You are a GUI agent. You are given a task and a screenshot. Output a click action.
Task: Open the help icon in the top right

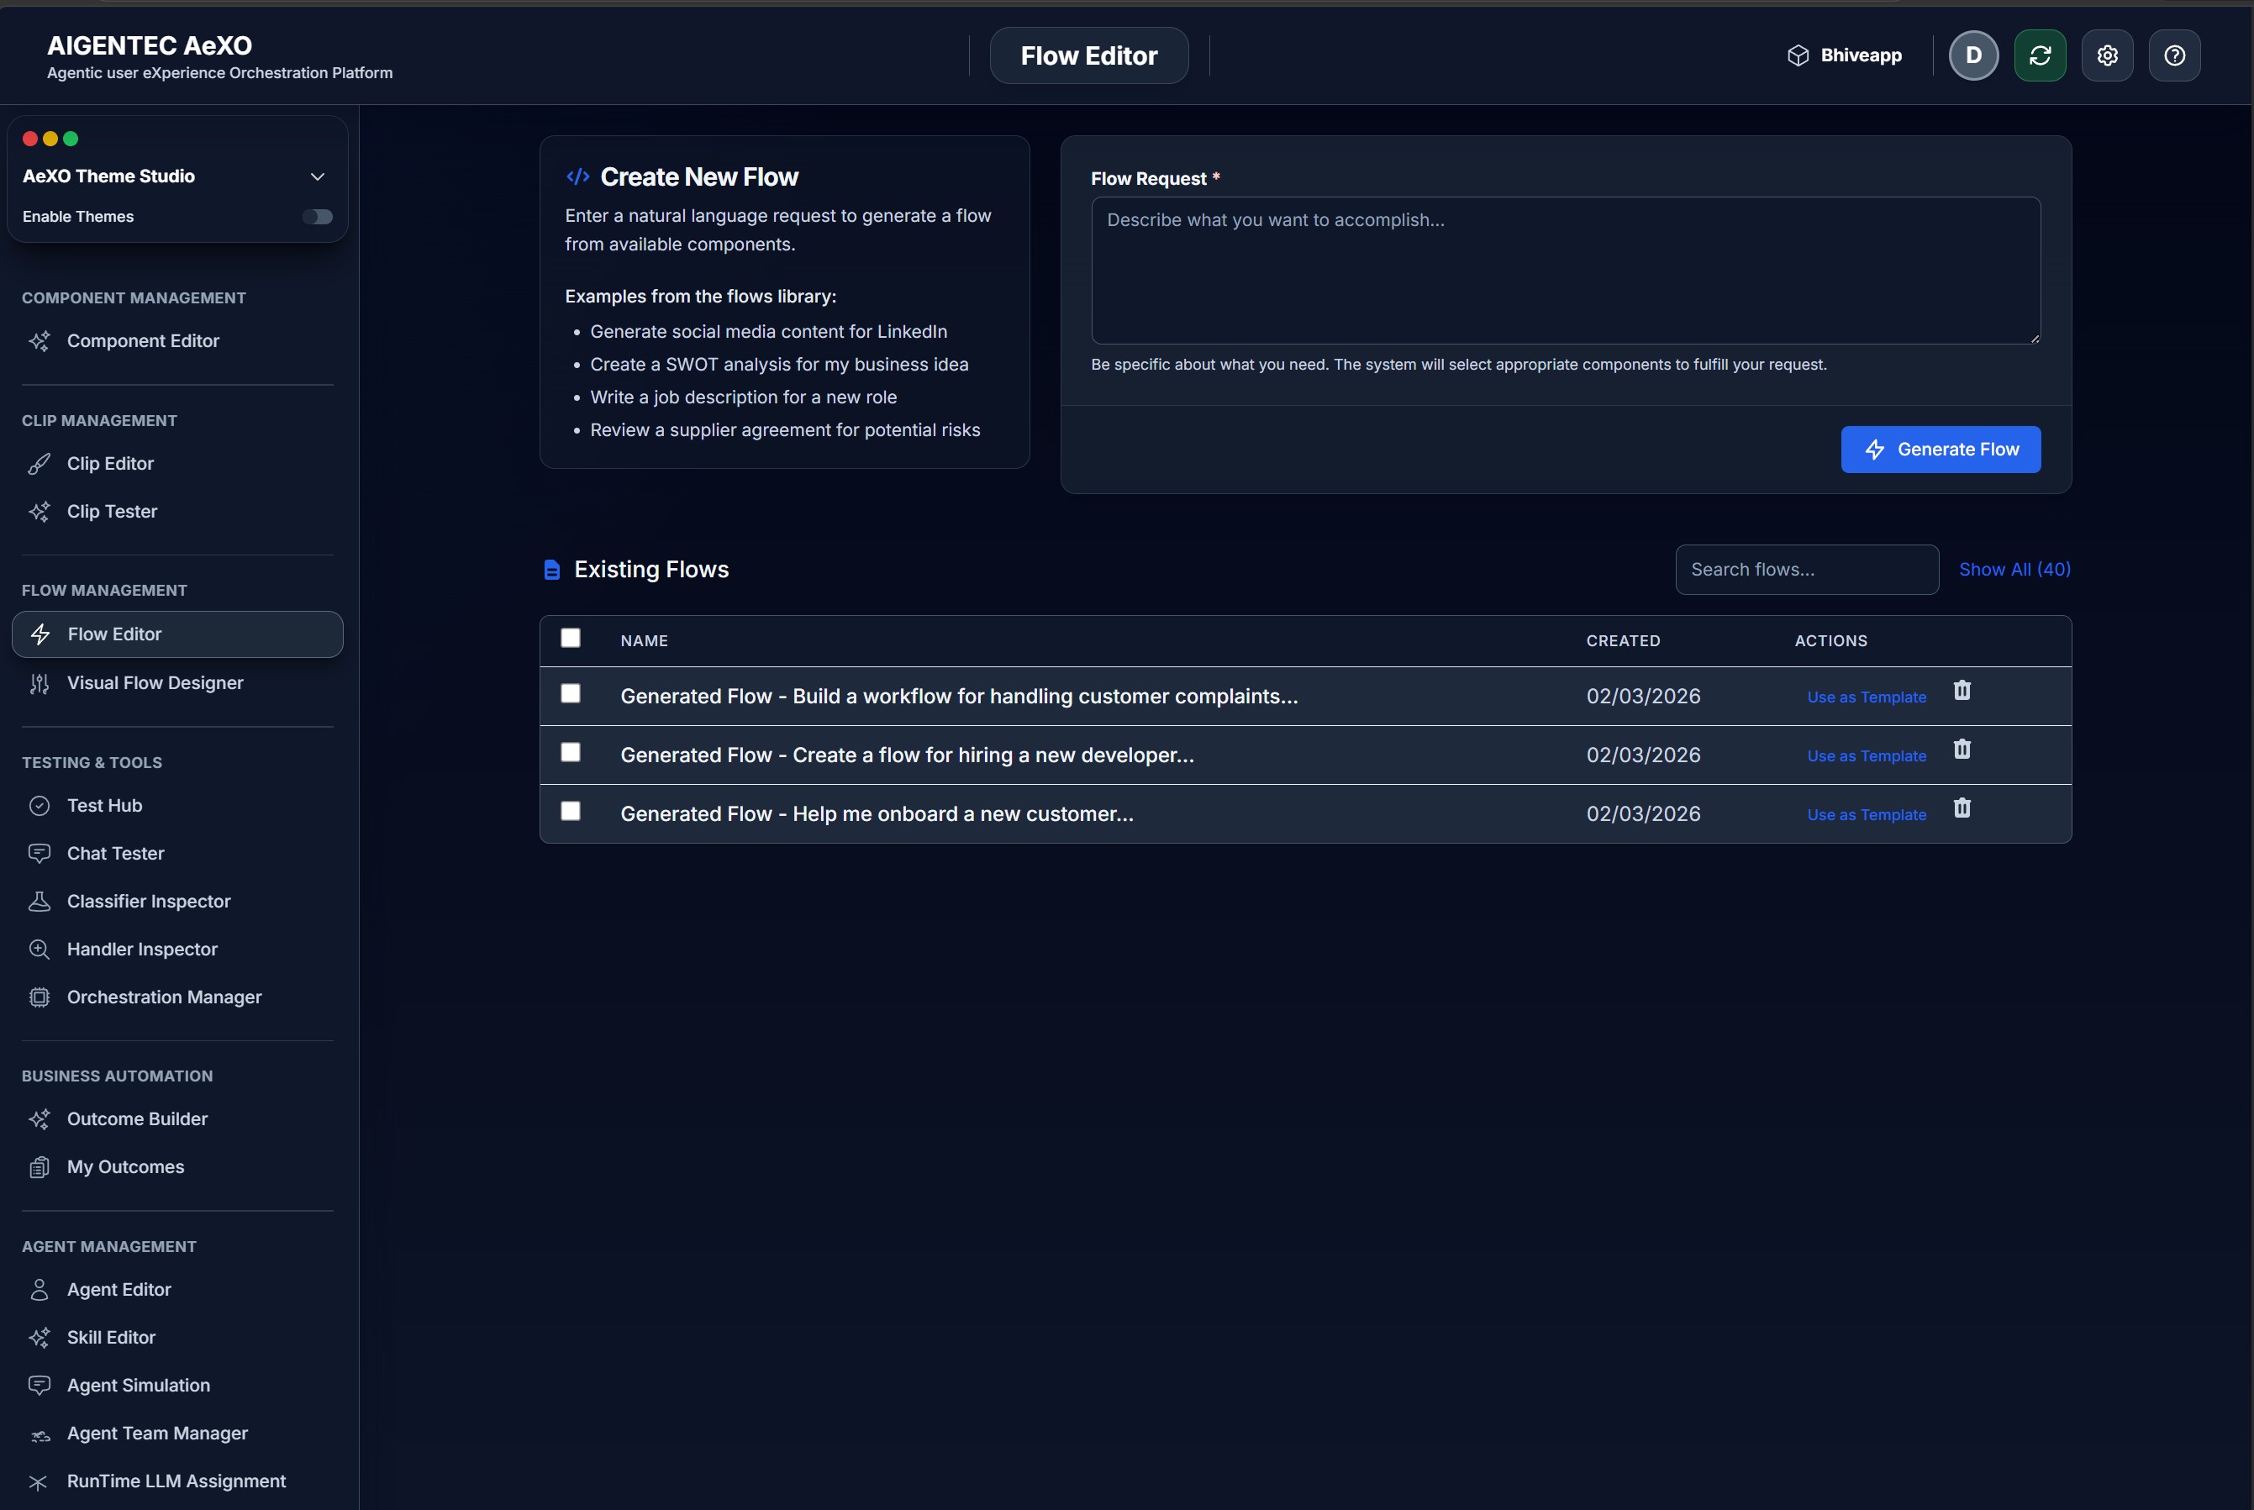pos(2175,55)
